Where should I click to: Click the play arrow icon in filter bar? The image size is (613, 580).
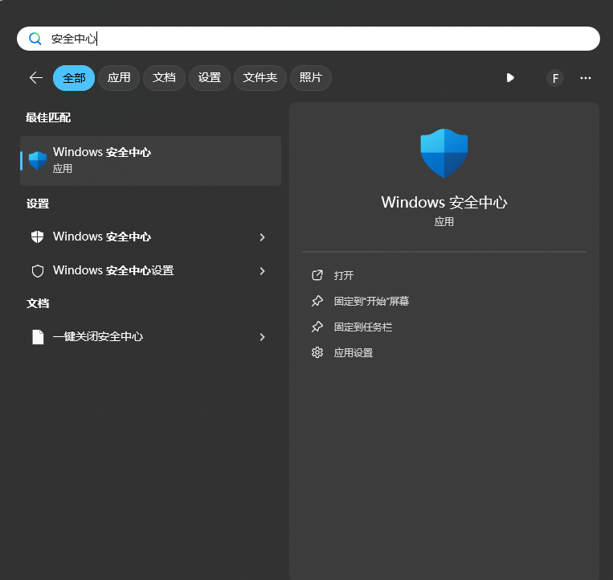pos(510,78)
